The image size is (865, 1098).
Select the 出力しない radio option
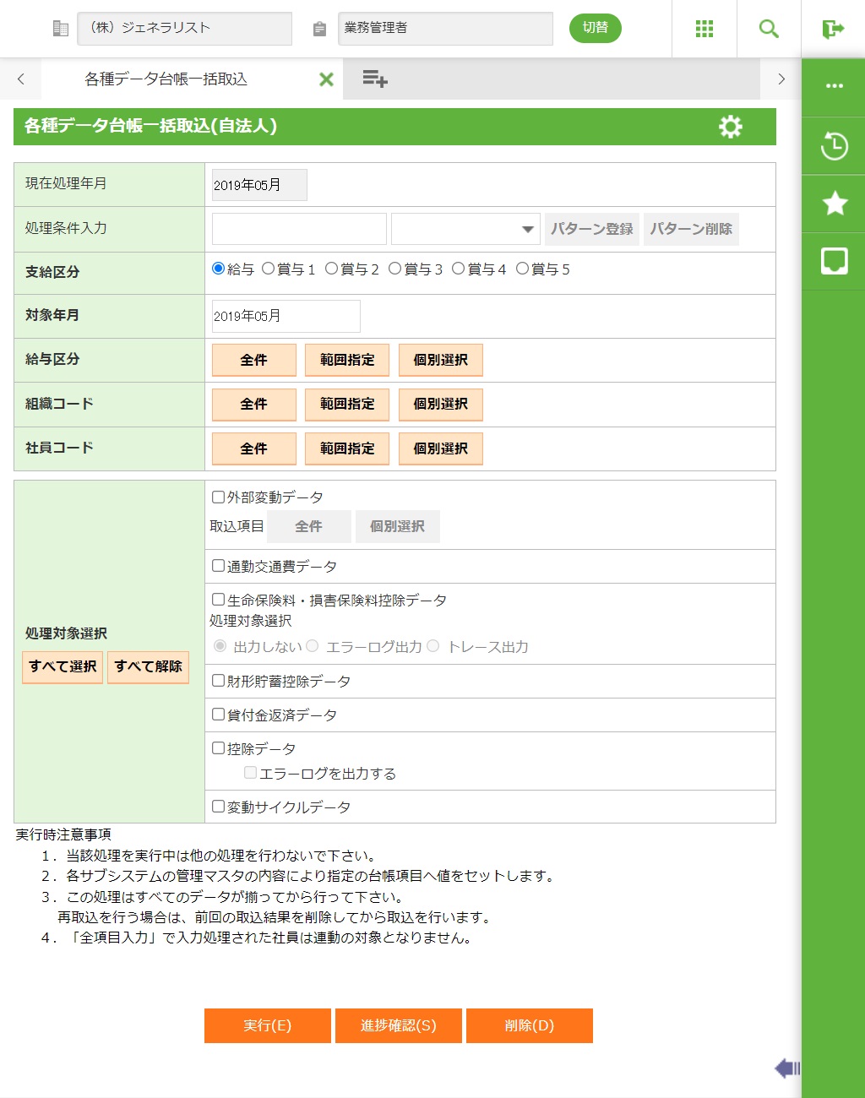coord(220,646)
